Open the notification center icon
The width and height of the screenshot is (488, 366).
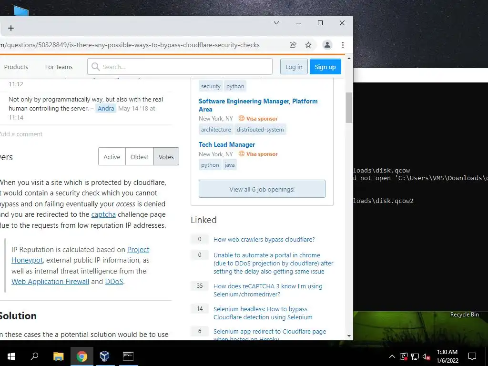(x=472, y=356)
